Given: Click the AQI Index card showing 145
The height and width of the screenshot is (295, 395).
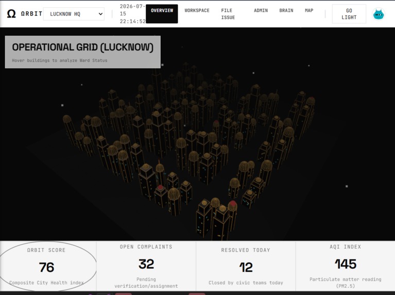Looking at the screenshot, I should tap(346, 266).
